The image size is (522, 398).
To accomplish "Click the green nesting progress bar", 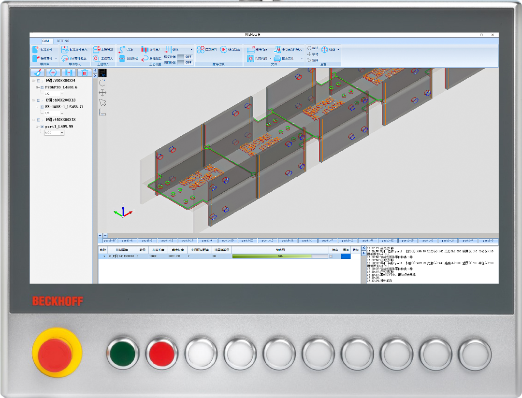I will pyautogui.click(x=280, y=256).
